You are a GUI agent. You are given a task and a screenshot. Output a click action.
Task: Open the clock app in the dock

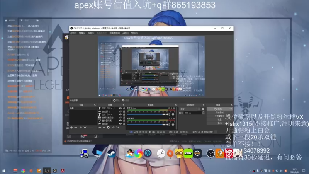click(161, 153)
